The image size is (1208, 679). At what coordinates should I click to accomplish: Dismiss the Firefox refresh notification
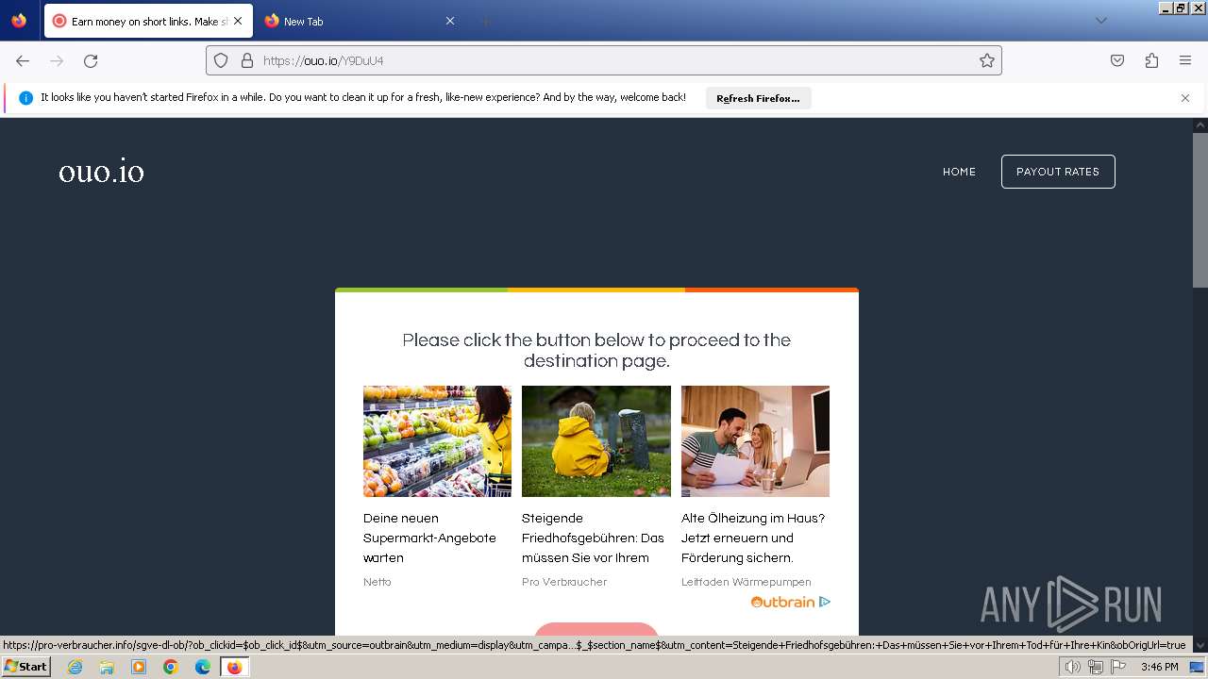[x=1185, y=98]
